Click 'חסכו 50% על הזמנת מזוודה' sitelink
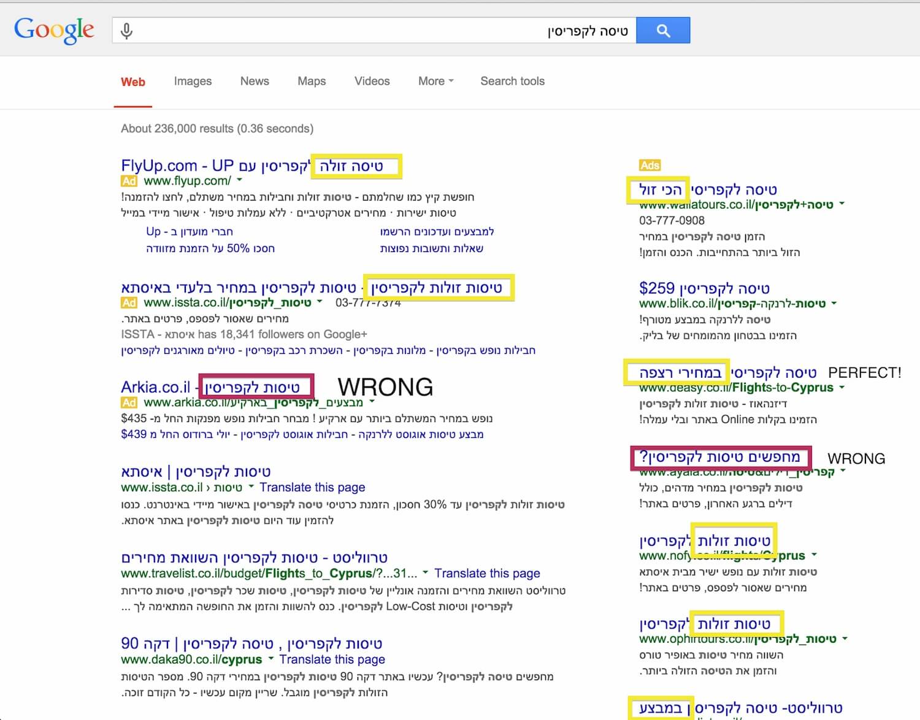920x720 pixels. click(210, 248)
